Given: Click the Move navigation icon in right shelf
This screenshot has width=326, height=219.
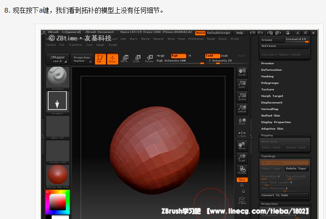Looking at the screenshot, I should (242, 146).
